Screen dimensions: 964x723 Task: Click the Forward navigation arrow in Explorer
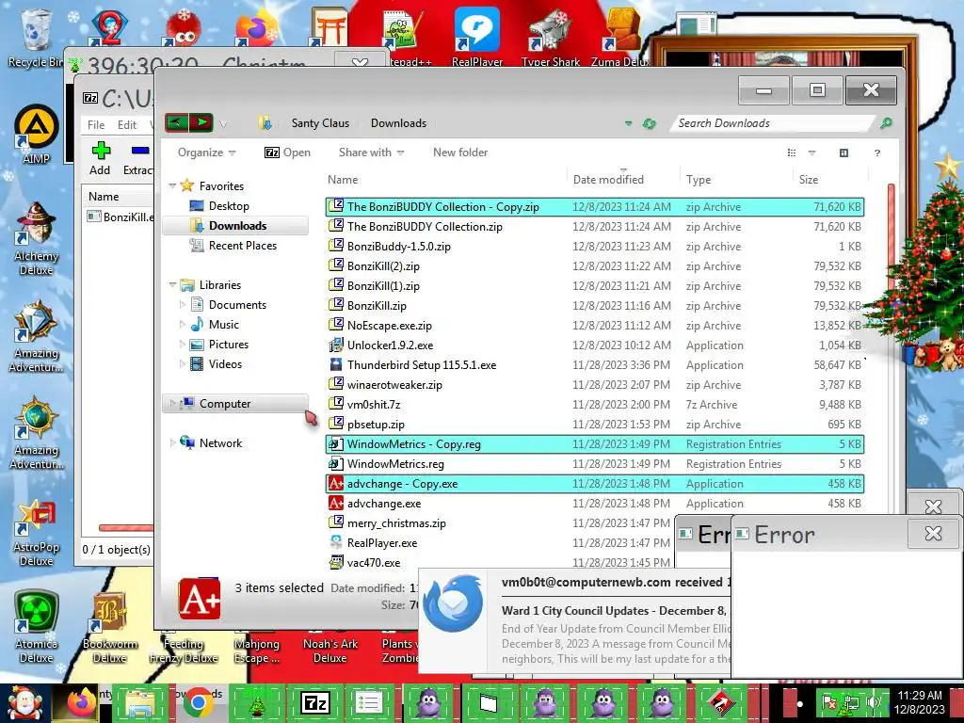pos(201,123)
